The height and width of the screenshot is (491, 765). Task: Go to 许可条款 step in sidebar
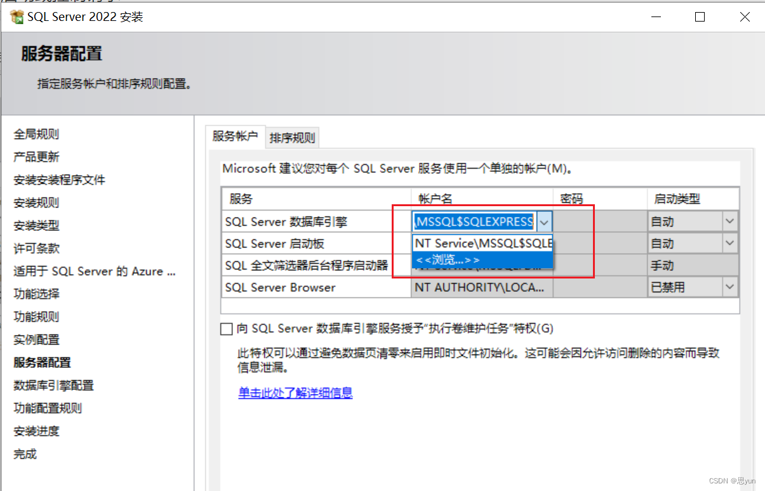(x=36, y=248)
